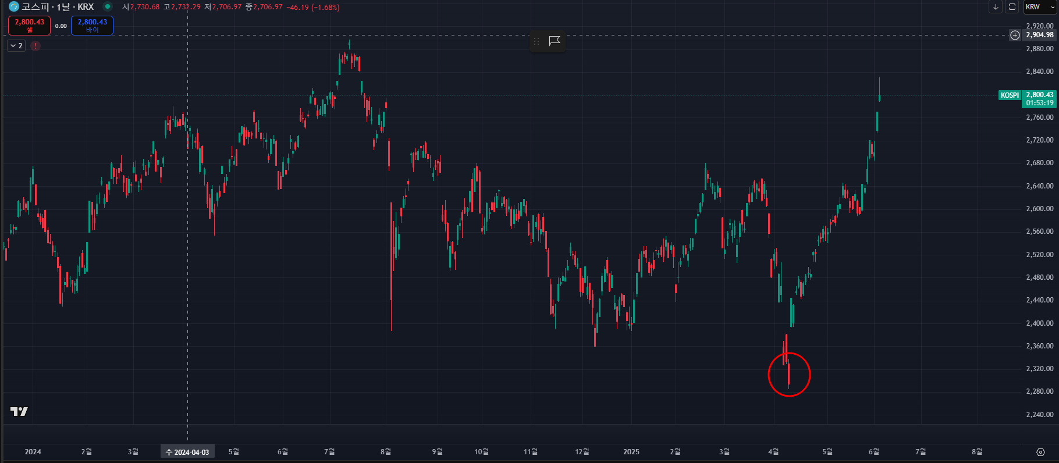Click the TradingView logo at bottom left

[19, 411]
